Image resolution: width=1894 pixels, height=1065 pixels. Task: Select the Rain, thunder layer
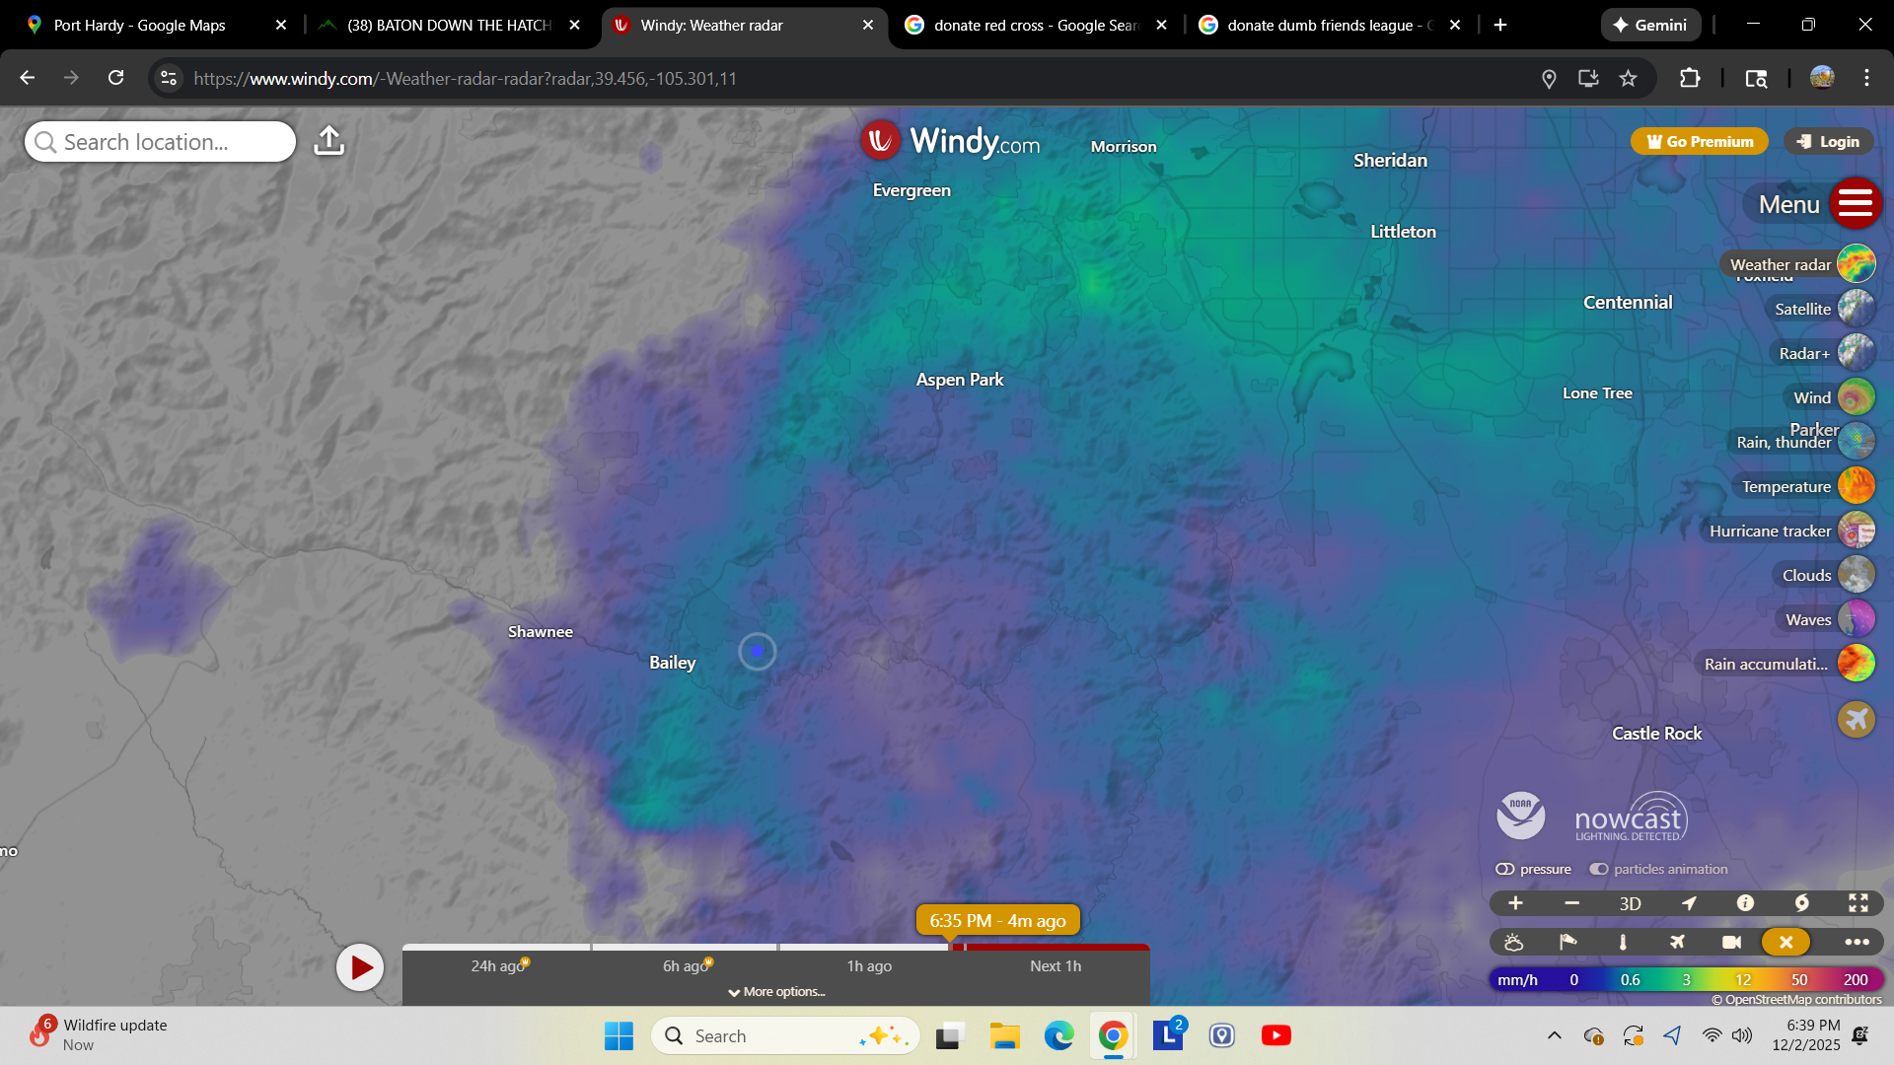tap(1856, 441)
